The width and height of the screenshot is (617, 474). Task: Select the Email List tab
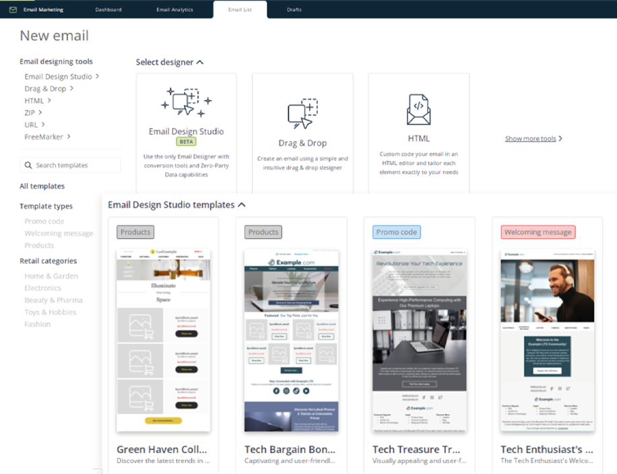pyautogui.click(x=240, y=9)
